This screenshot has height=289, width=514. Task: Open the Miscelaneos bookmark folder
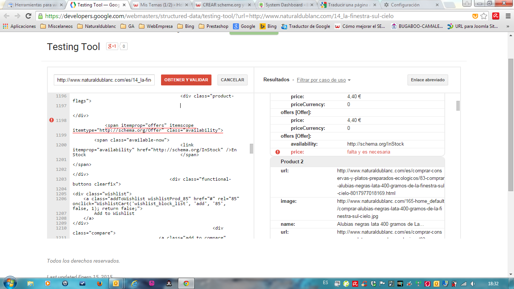point(56,26)
